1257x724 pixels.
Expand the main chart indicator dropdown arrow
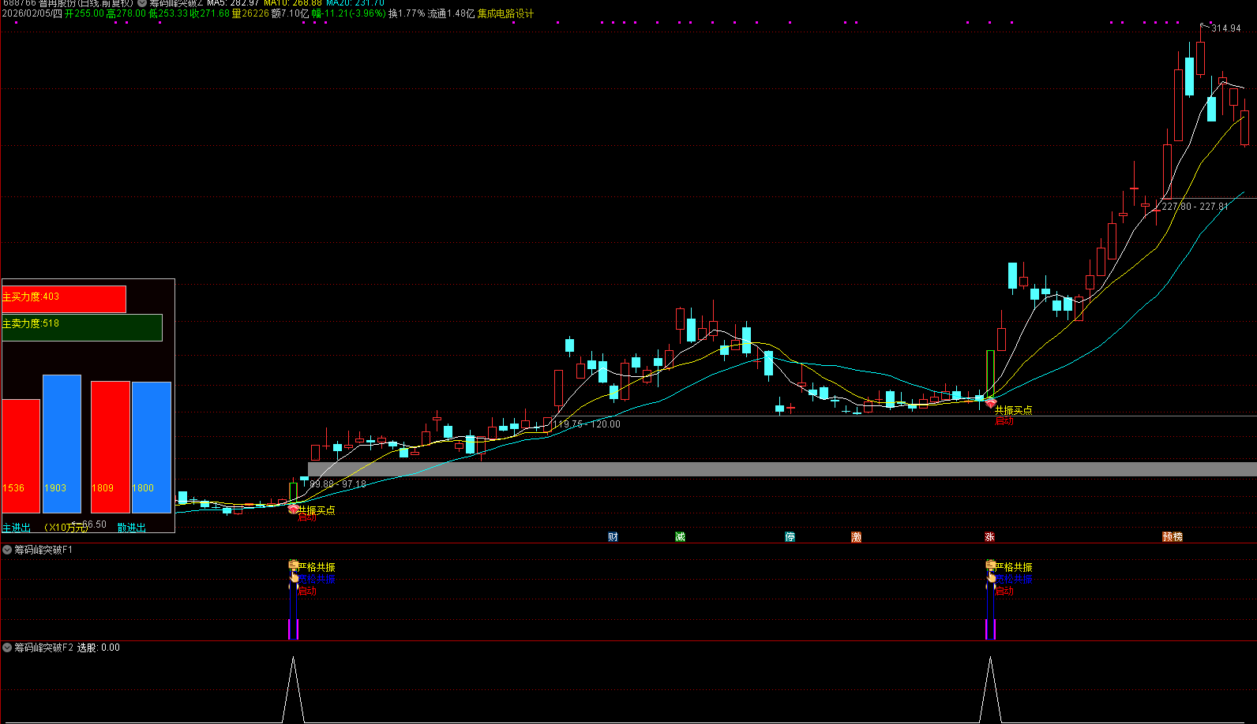click(142, 3)
